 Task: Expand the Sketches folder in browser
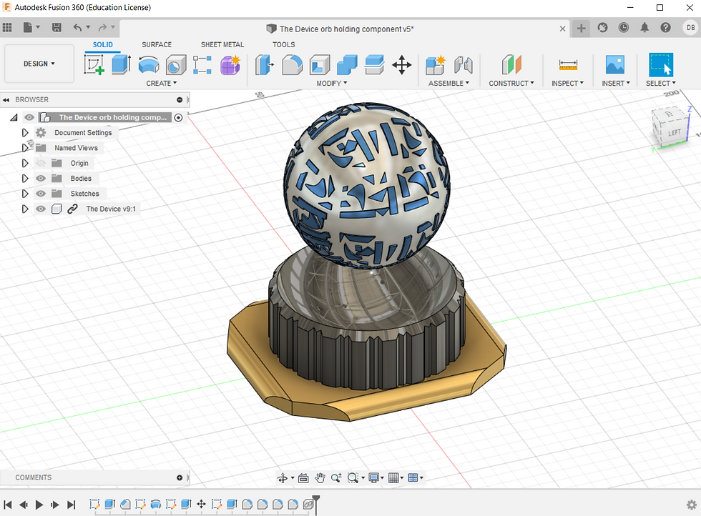[x=25, y=194]
